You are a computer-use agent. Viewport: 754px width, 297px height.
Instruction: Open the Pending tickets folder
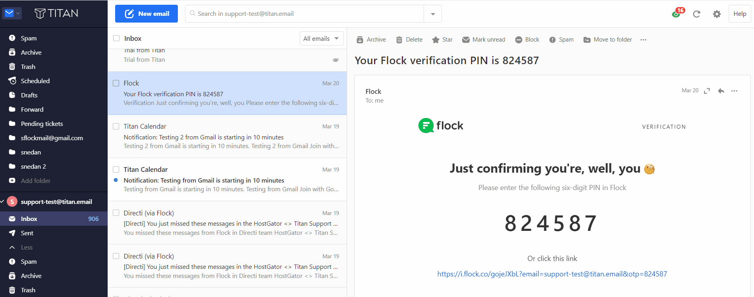[x=42, y=124]
